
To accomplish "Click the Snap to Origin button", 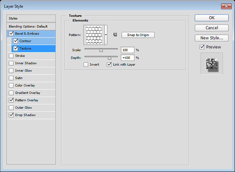I will 138,35.
